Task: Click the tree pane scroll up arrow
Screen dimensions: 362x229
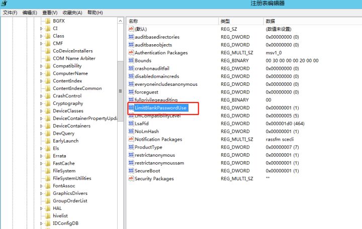Action: [120, 21]
